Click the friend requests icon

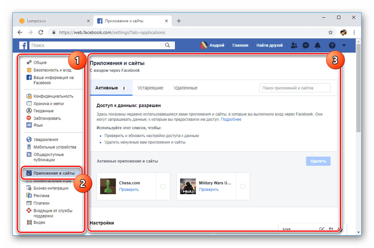click(x=294, y=45)
